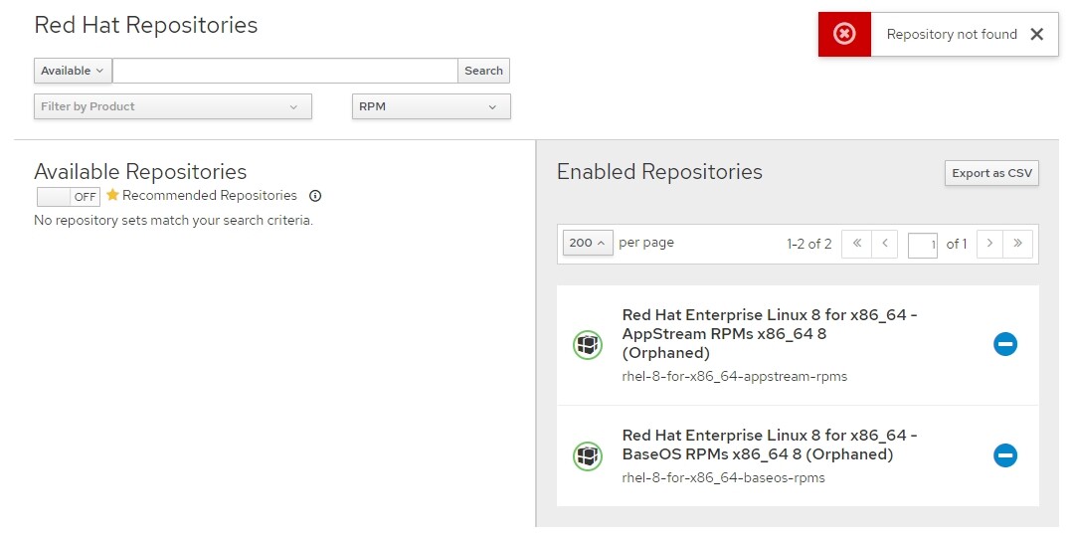Open the Recommended Repositories info icon
The width and height of the screenshot is (1072, 537).
coord(315,196)
